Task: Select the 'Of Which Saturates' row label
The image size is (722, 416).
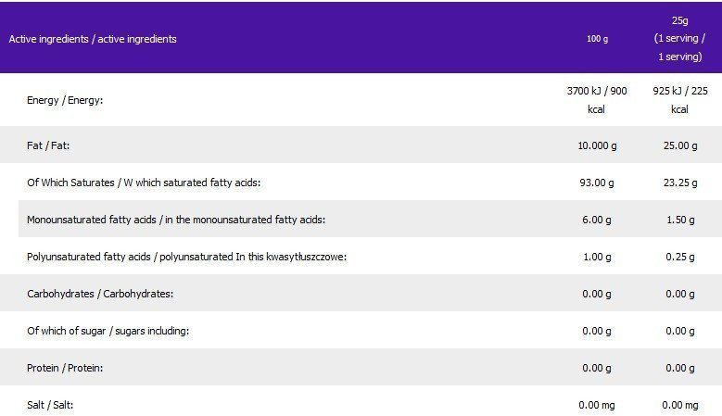Action: (144, 183)
